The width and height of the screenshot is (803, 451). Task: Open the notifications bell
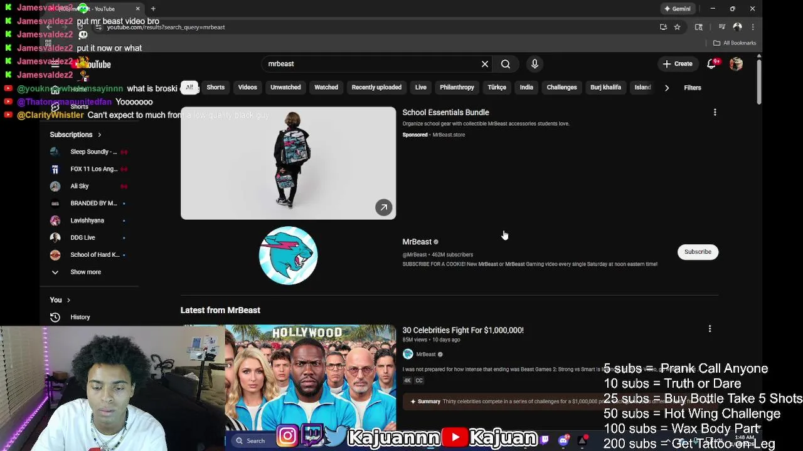[712, 64]
